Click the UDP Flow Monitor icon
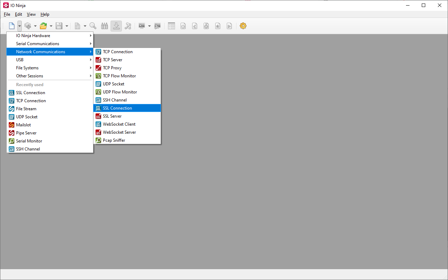The height and width of the screenshot is (280, 448). point(98,92)
